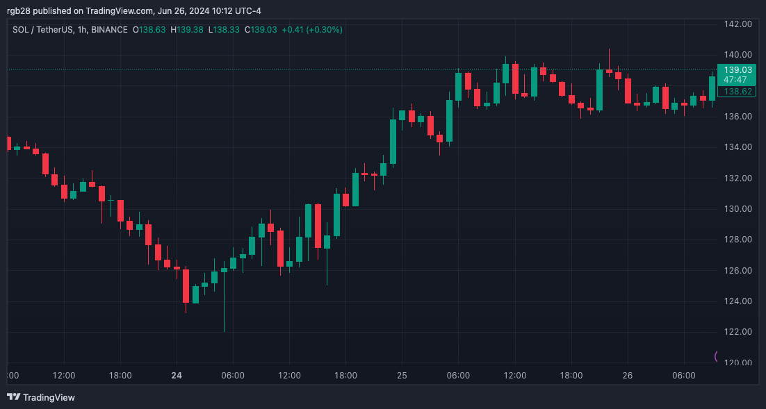Click the 142.00 price axis label
Screen dimensions: 766x409
pos(738,24)
